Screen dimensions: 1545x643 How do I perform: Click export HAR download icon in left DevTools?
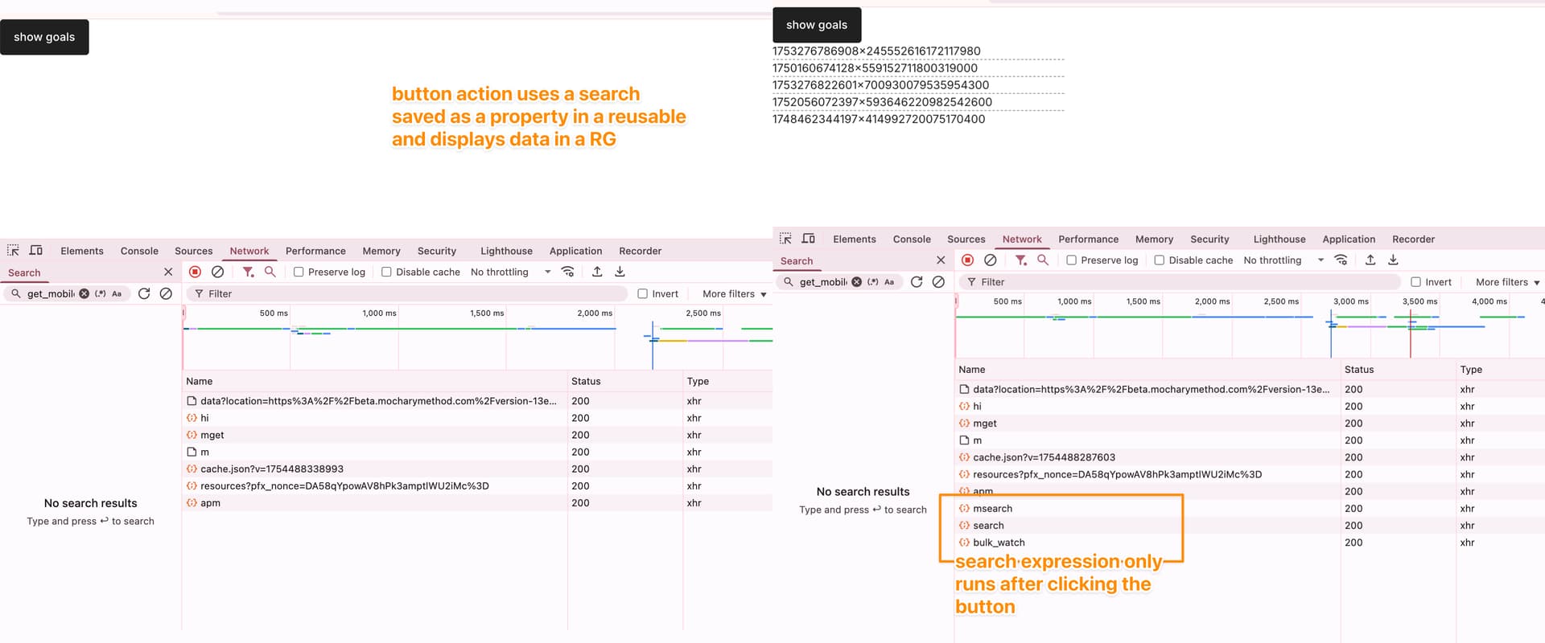[620, 272]
